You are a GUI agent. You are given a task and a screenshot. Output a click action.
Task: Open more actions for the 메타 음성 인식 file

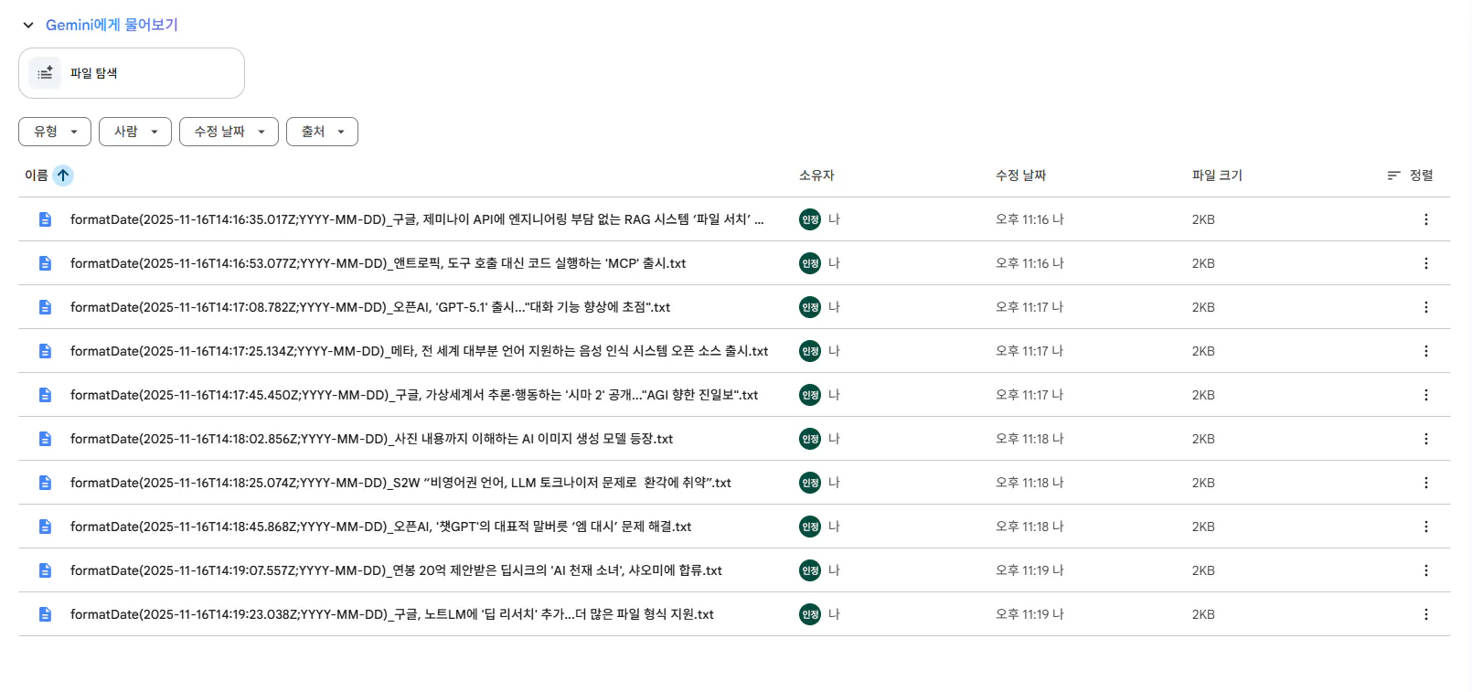pos(1425,351)
